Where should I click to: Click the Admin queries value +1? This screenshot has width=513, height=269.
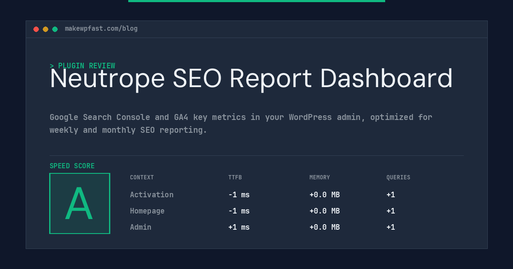point(391,227)
